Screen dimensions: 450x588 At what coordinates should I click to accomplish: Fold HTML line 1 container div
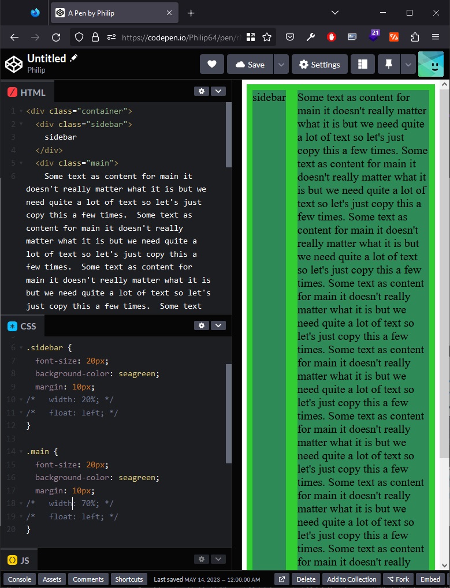tap(21, 111)
